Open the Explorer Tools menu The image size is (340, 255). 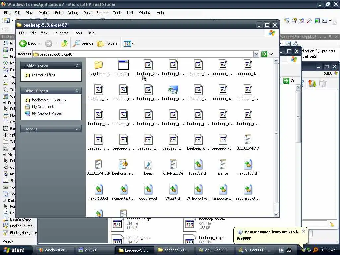click(x=78, y=33)
